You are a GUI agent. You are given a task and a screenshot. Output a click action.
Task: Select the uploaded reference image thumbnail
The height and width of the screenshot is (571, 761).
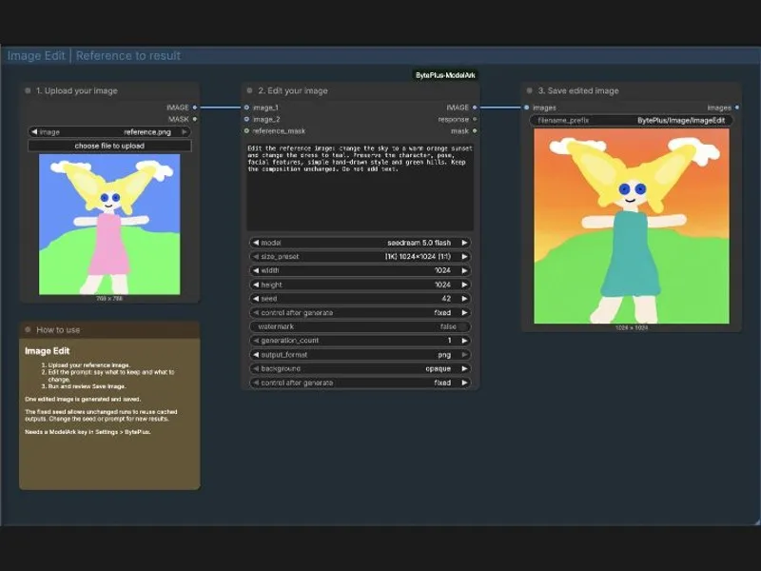coord(109,225)
